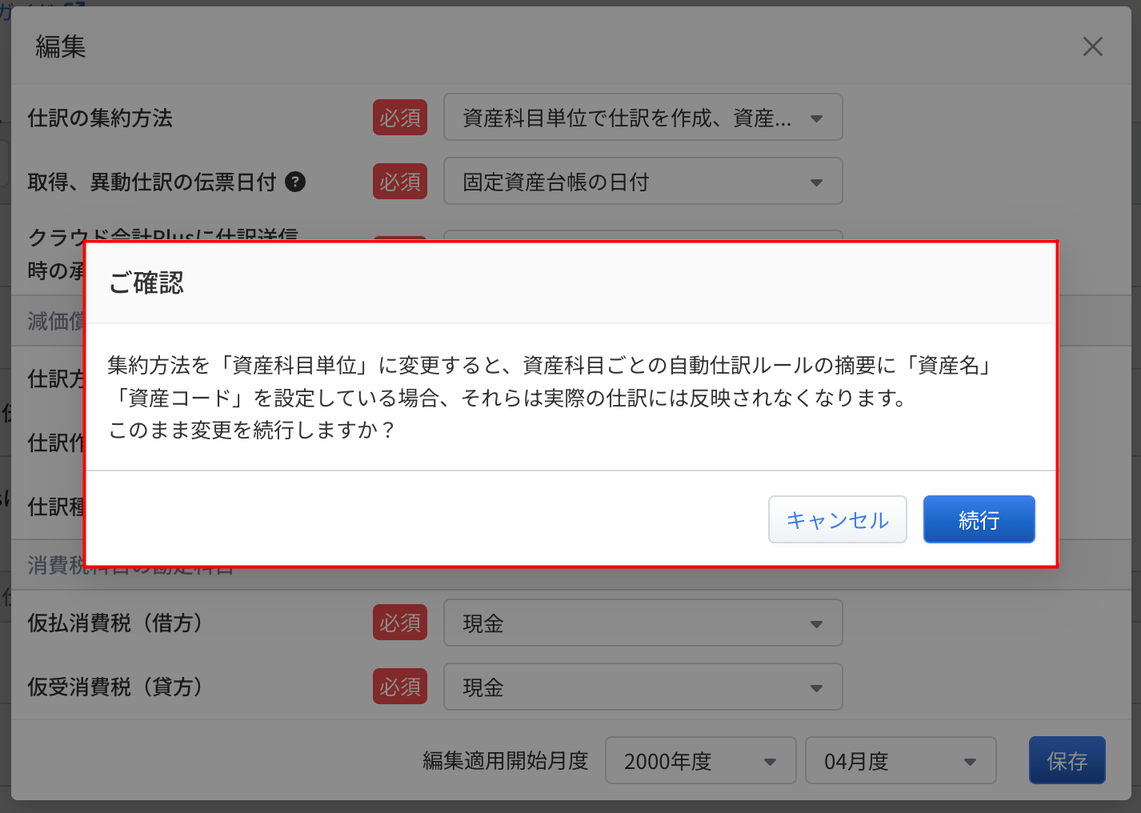
Task: Open the 仕訳の集約方法 dropdown
Action: (x=643, y=118)
